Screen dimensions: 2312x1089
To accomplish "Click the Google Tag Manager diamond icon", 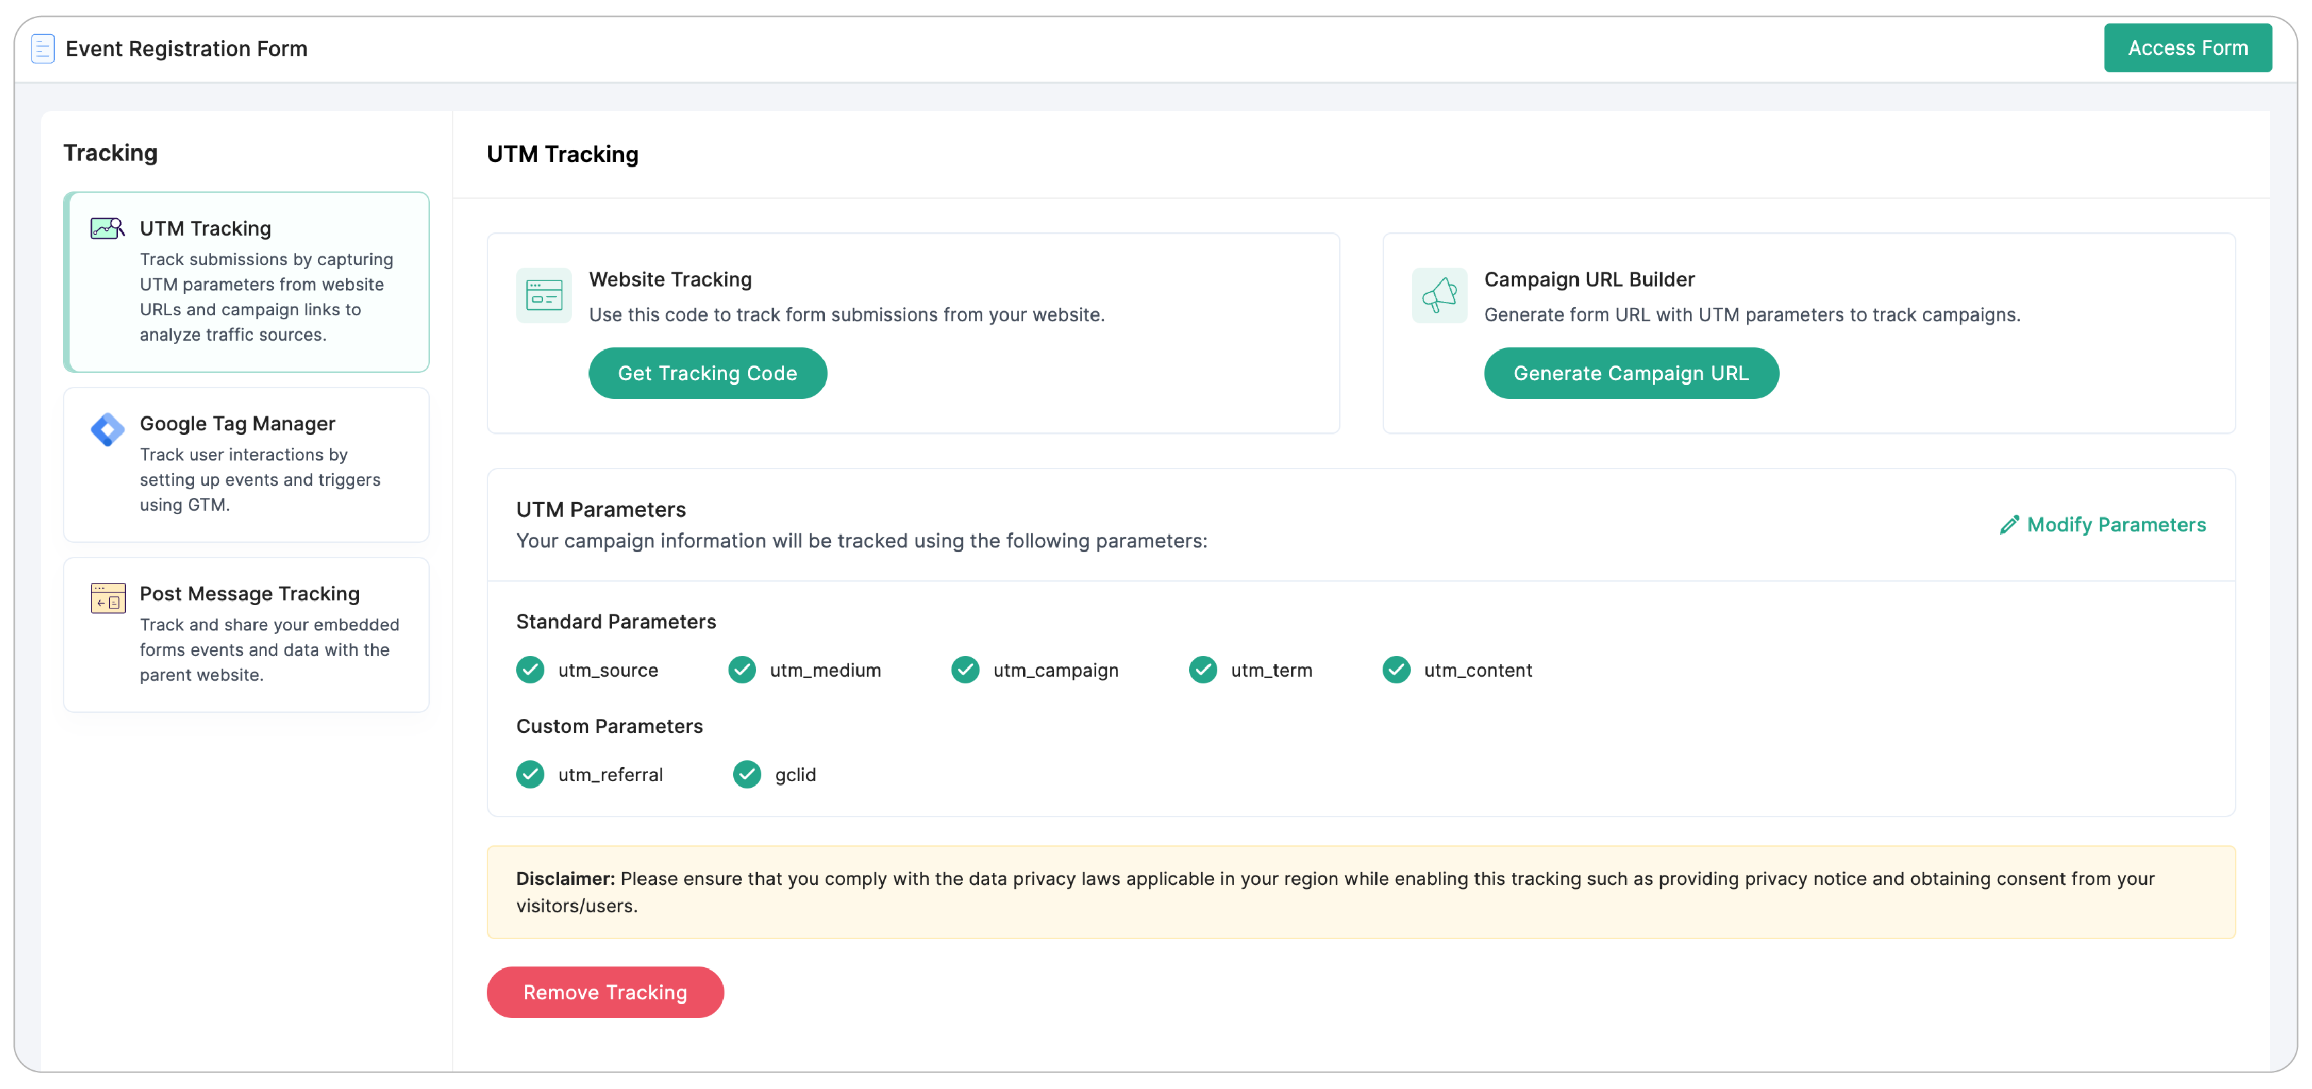I will (108, 429).
